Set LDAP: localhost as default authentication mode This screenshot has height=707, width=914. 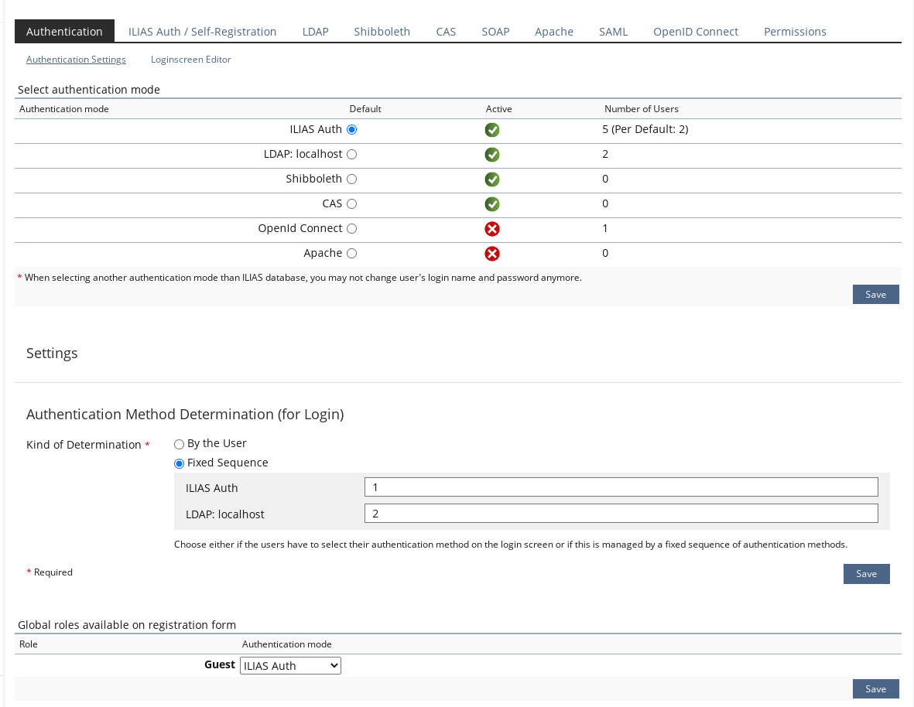pos(352,155)
